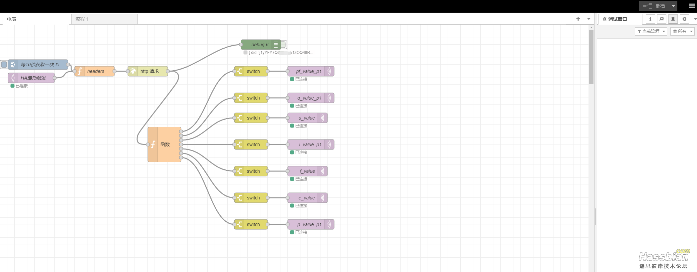Expand the sidebar tabs dropdown arrow

point(695,19)
